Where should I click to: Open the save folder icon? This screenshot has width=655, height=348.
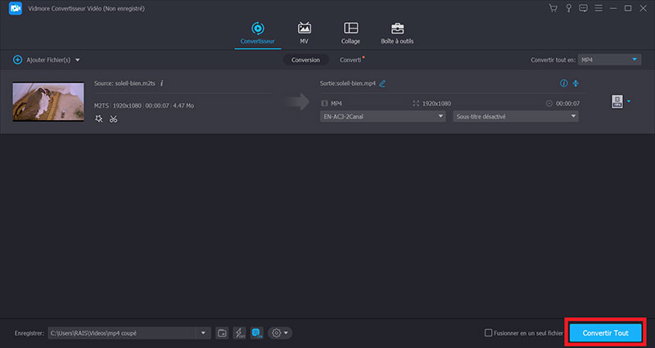click(222, 332)
